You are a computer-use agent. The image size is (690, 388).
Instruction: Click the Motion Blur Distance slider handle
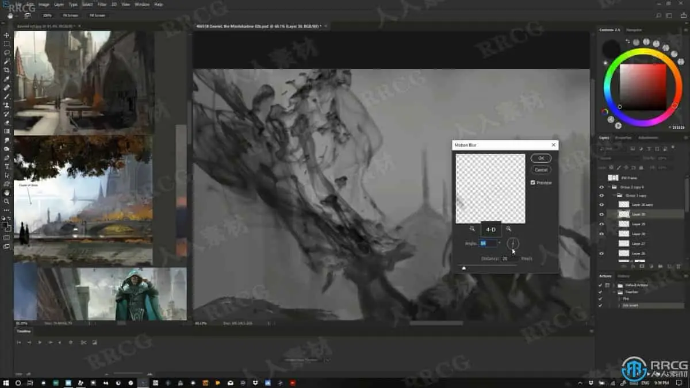[464, 268]
